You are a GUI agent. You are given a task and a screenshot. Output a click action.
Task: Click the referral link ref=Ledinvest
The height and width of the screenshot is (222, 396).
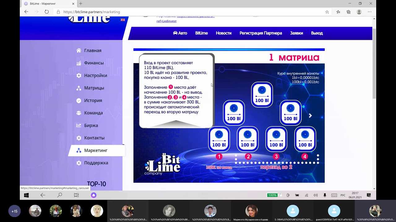pyautogui.click(x=166, y=21)
